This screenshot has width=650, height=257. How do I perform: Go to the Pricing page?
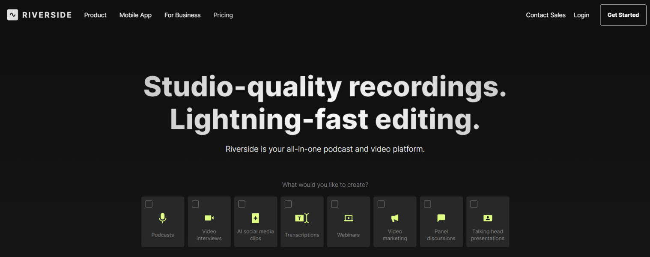point(223,15)
